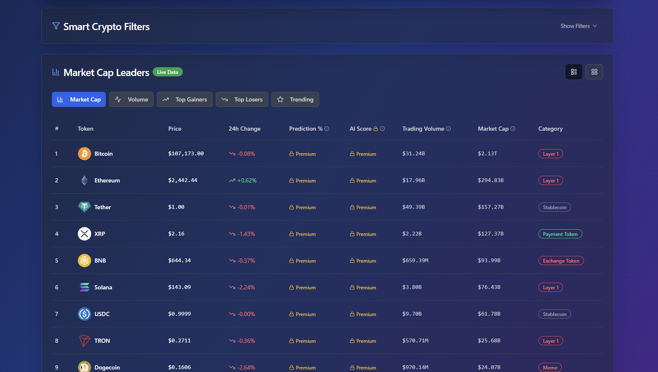Image resolution: width=658 pixels, height=372 pixels.
Task: Click the TRON coin logo
Action: coord(84,341)
